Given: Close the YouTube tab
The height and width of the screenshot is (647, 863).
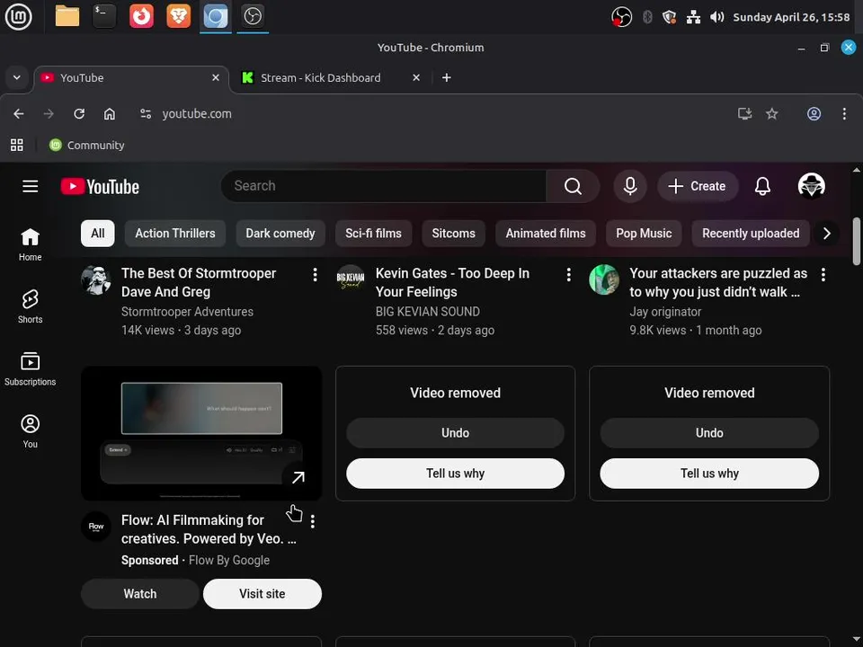Looking at the screenshot, I should (x=216, y=77).
